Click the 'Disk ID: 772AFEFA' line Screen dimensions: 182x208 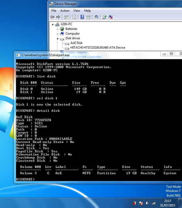pyautogui.click(x=34, y=120)
